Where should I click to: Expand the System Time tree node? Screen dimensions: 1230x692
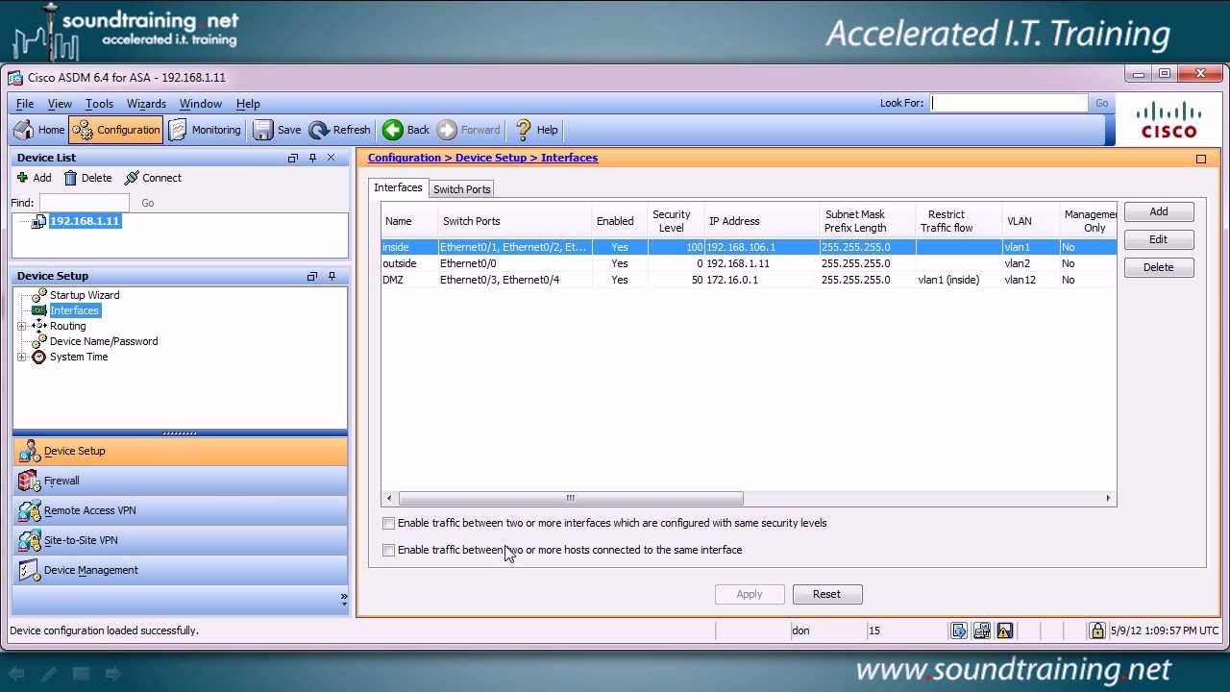(x=21, y=358)
